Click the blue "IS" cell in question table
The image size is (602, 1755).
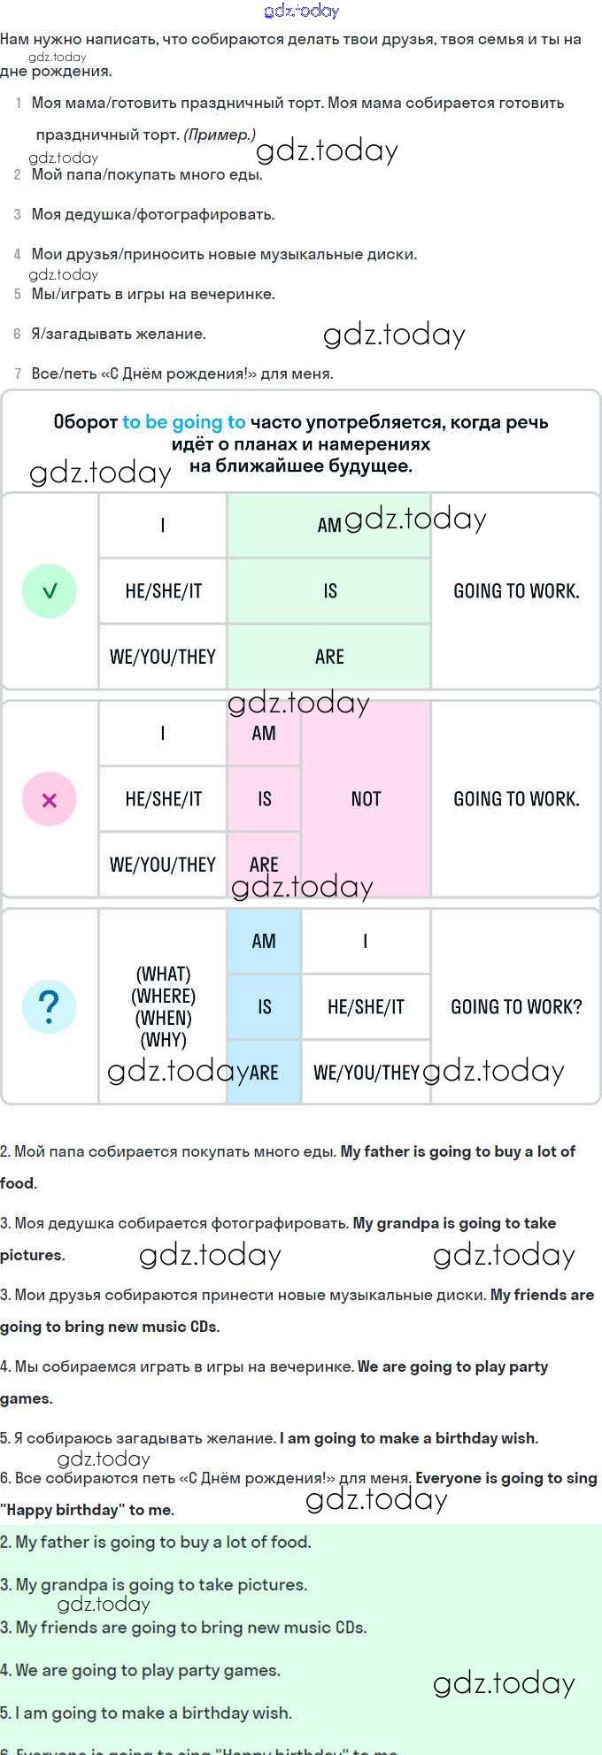pyautogui.click(x=264, y=1007)
